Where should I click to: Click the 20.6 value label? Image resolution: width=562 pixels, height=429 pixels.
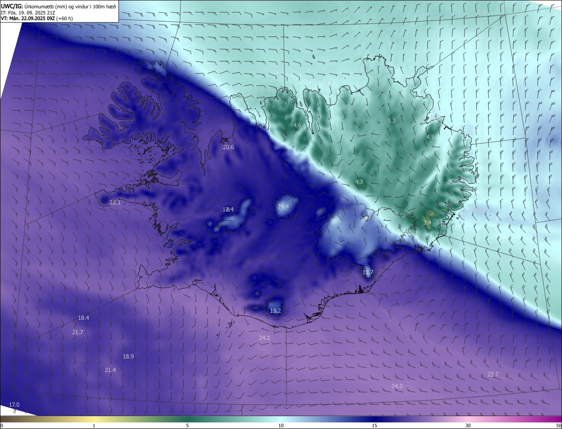point(228,147)
